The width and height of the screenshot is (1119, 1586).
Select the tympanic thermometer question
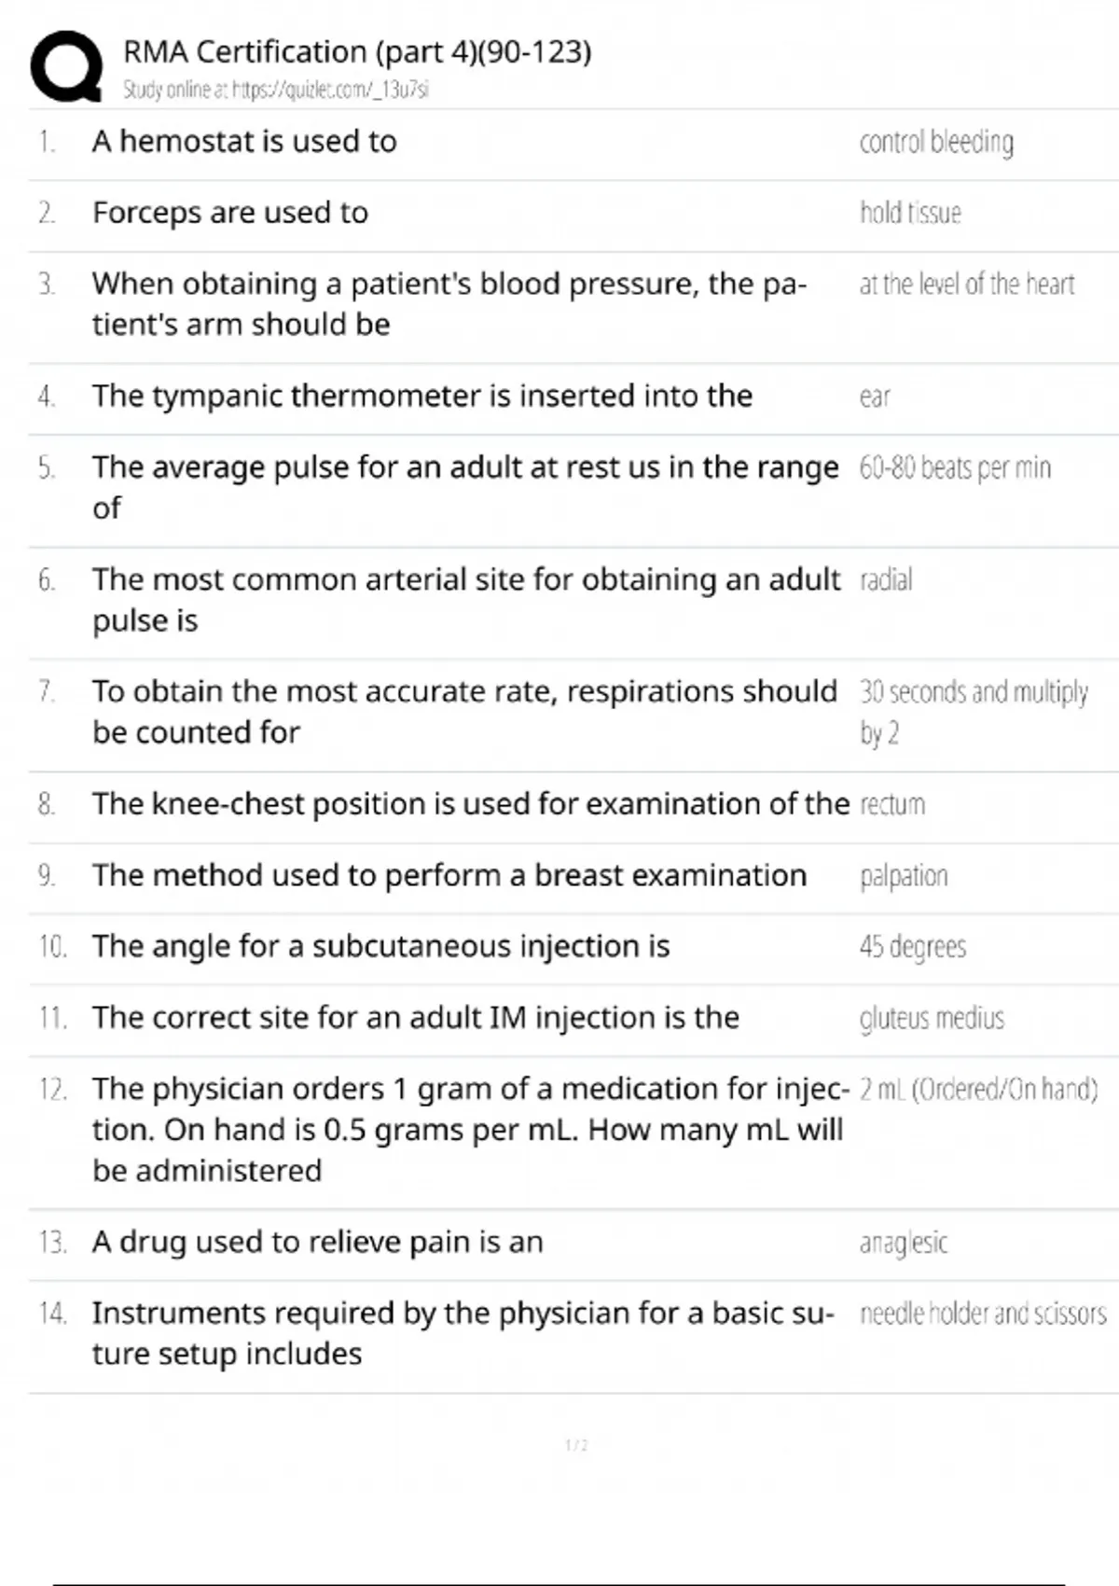click(x=421, y=396)
